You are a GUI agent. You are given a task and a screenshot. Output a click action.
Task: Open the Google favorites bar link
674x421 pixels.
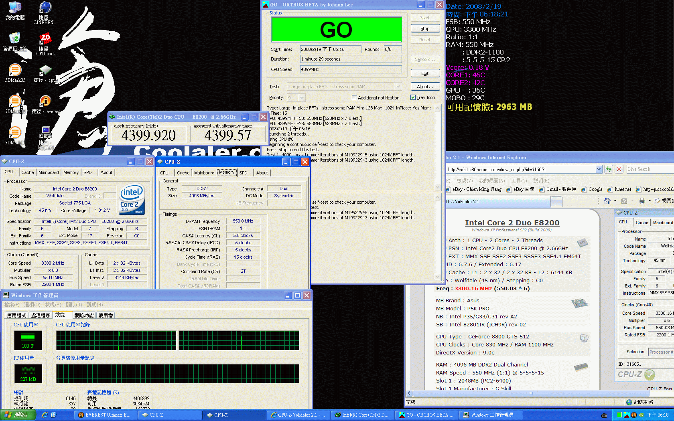(x=592, y=189)
